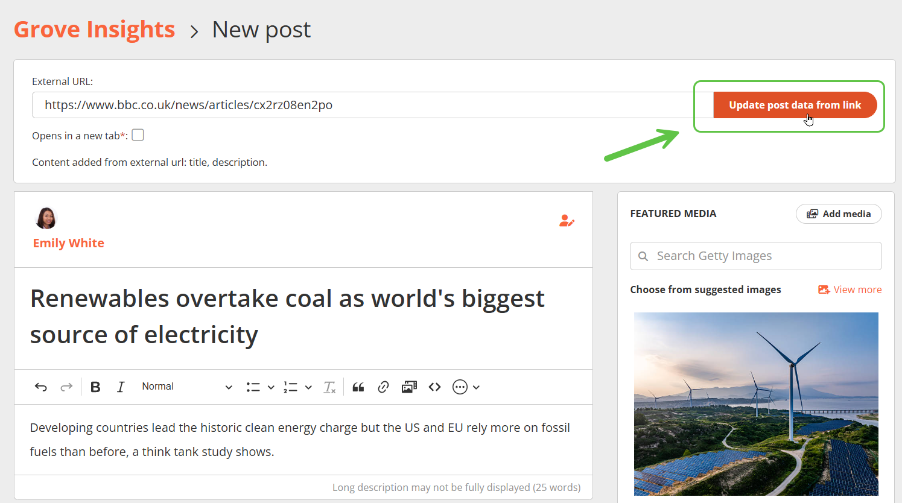Insert media into the post body
Screen dimensions: 902x503
click(x=409, y=387)
